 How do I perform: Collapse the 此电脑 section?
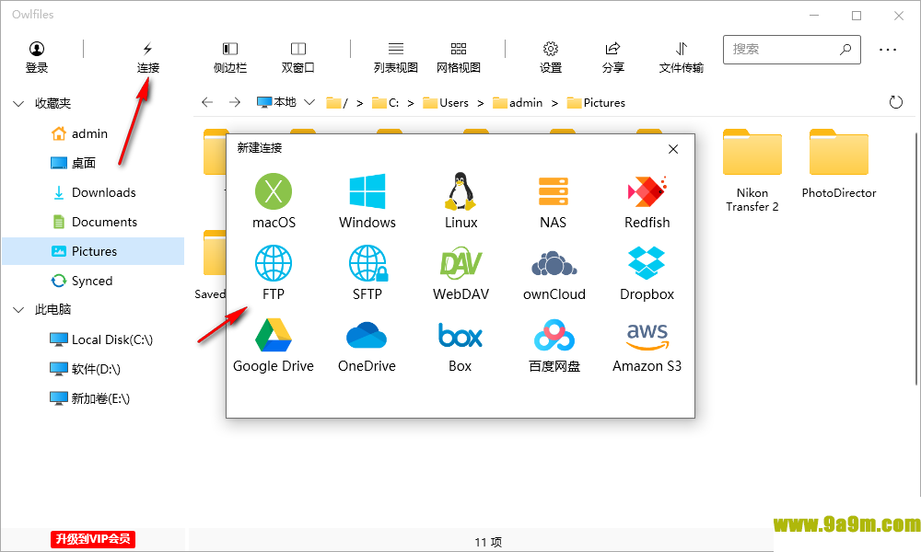pos(18,310)
